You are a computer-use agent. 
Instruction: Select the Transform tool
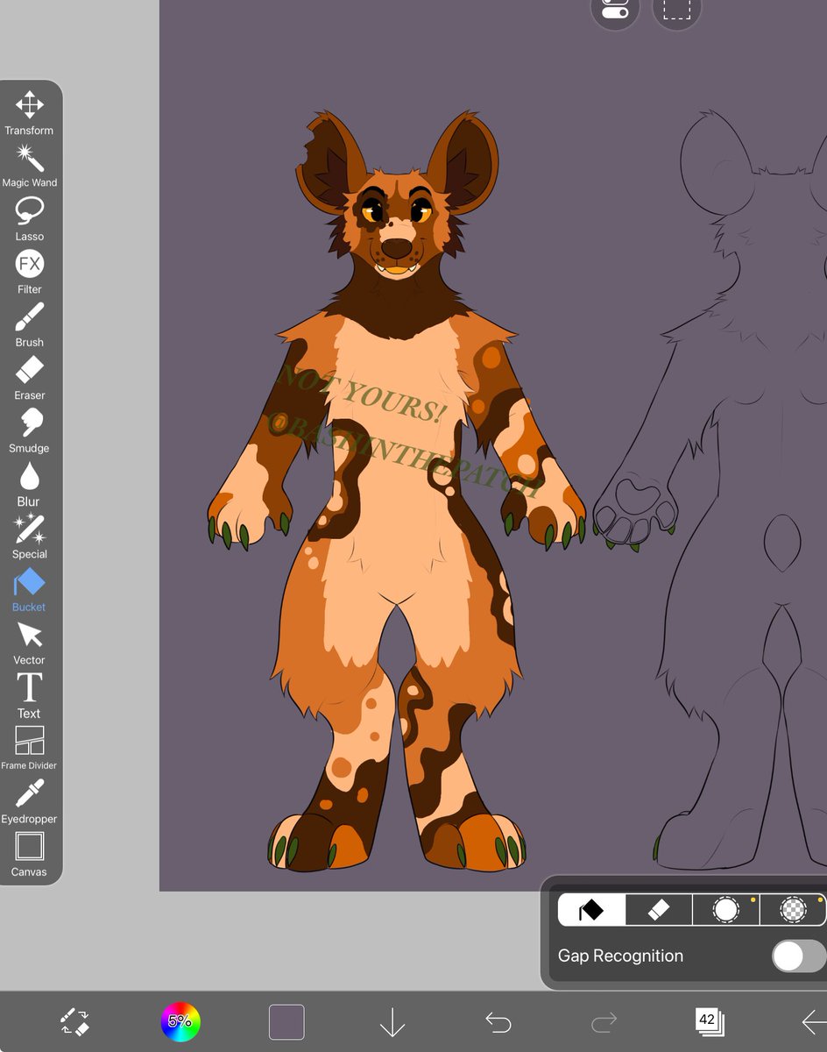[x=29, y=113]
